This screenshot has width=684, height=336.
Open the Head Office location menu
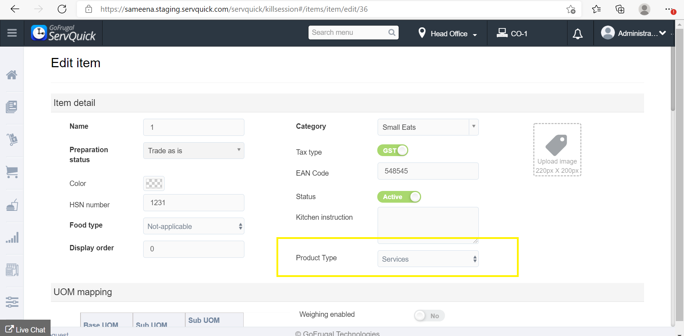point(448,34)
